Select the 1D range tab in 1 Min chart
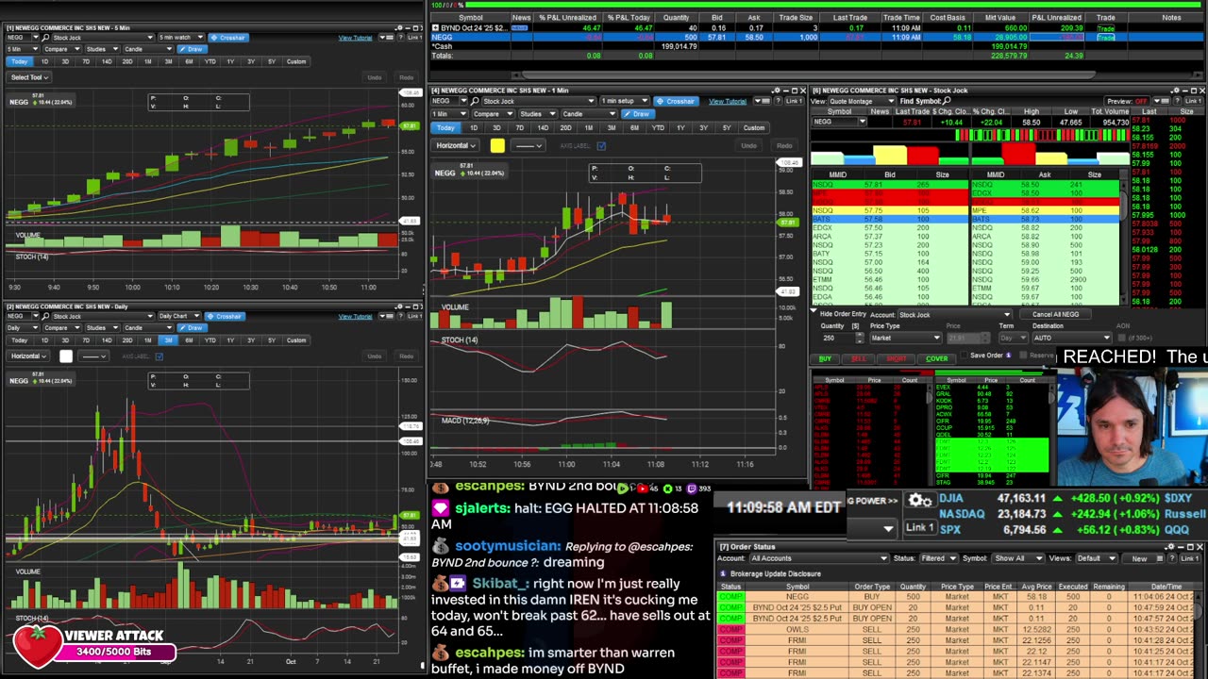Viewport: 1208px width, 679px height. [x=473, y=127]
